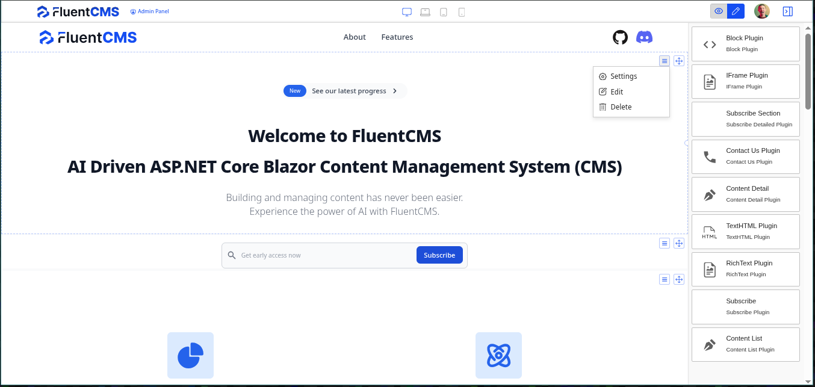Click the FluentCMS logo in page header

(88, 37)
